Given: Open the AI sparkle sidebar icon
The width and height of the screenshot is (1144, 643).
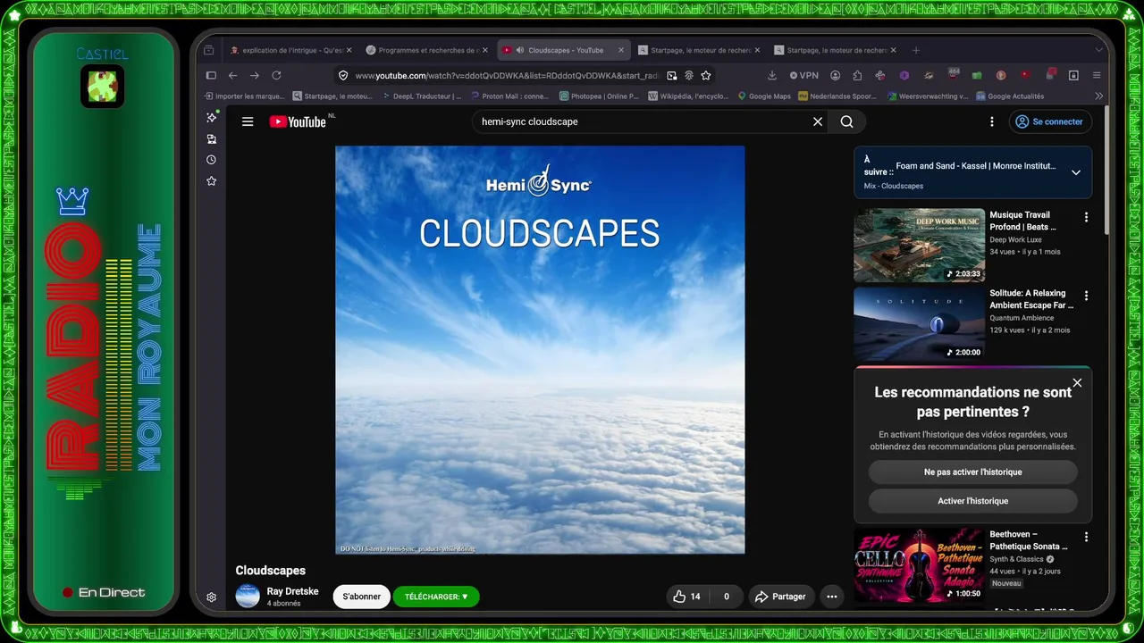Looking at the screenshot, I should click(211, 118).
